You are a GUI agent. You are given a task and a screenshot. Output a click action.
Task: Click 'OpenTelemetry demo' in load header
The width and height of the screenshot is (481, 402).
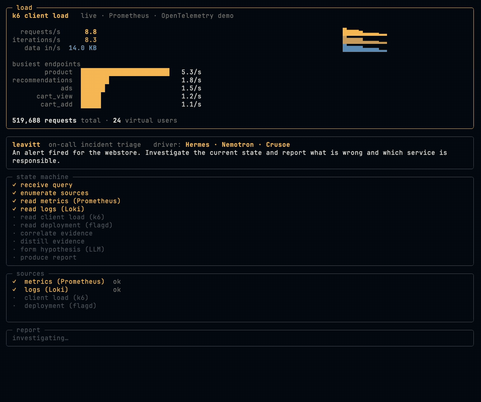click(197, 16)
